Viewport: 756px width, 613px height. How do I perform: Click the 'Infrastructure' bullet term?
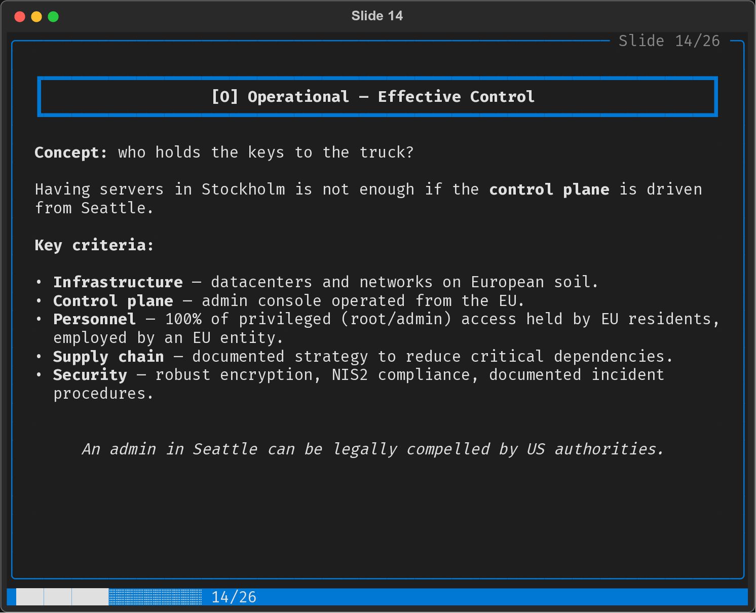(118, 282)
